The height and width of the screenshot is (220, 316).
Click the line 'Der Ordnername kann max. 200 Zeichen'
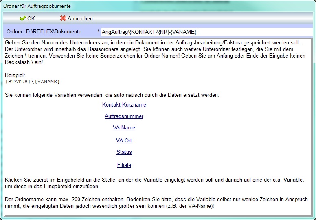(x=156, y=200)
